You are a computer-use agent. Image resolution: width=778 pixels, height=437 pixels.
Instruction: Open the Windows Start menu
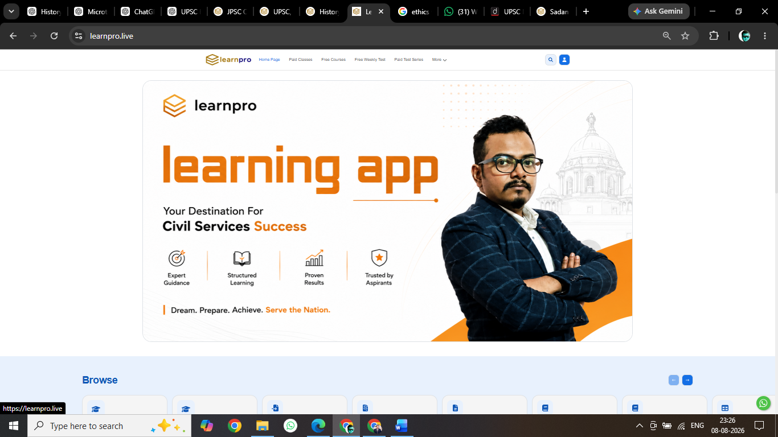(14, 426)
